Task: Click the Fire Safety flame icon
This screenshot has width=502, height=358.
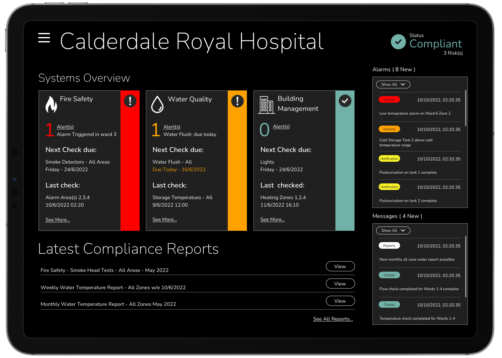Action: (x=51, y=104)
